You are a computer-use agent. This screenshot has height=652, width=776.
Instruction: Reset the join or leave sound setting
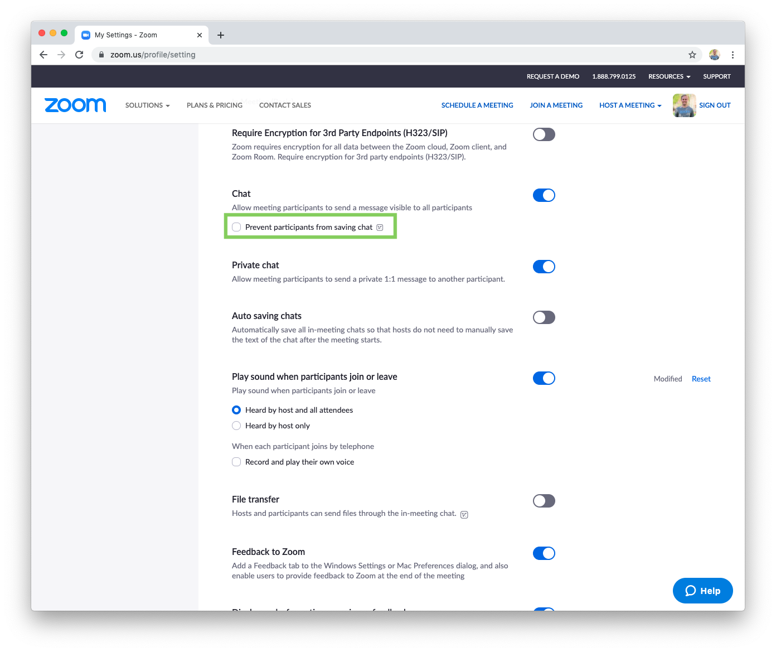(701, 379)
